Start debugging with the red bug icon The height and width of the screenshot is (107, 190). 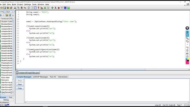[59, 8]
